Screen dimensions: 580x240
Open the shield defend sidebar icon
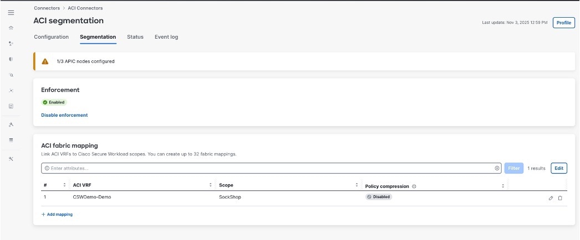tap(11, 59)
